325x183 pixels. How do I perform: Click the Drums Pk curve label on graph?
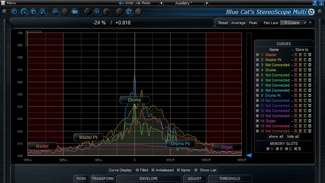(x=181, y=144)
